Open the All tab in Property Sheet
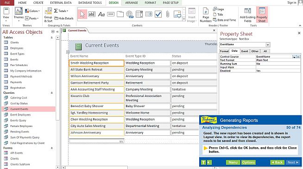This screenshot has width=303, height=169. (265, 51)
